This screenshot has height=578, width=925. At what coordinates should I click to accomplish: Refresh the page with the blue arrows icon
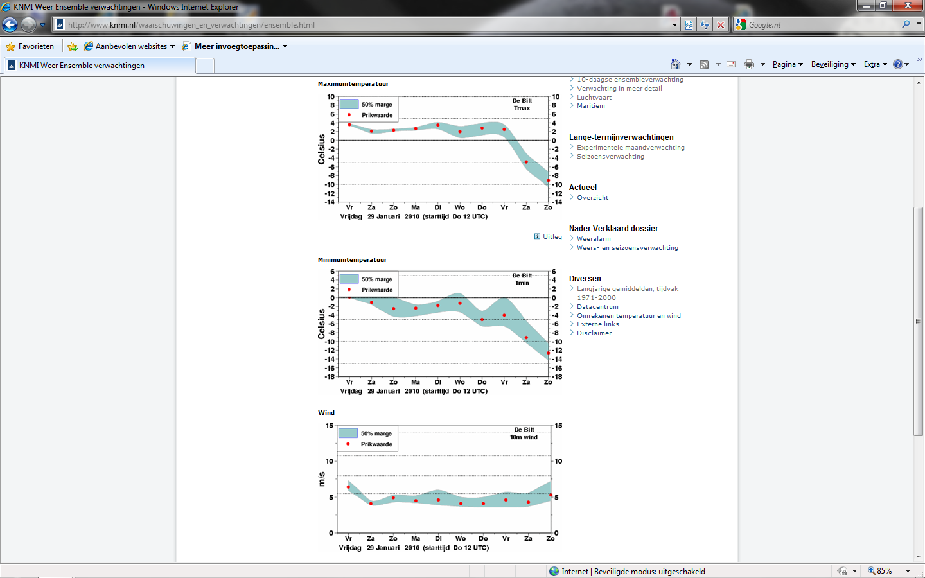[705, 25]
